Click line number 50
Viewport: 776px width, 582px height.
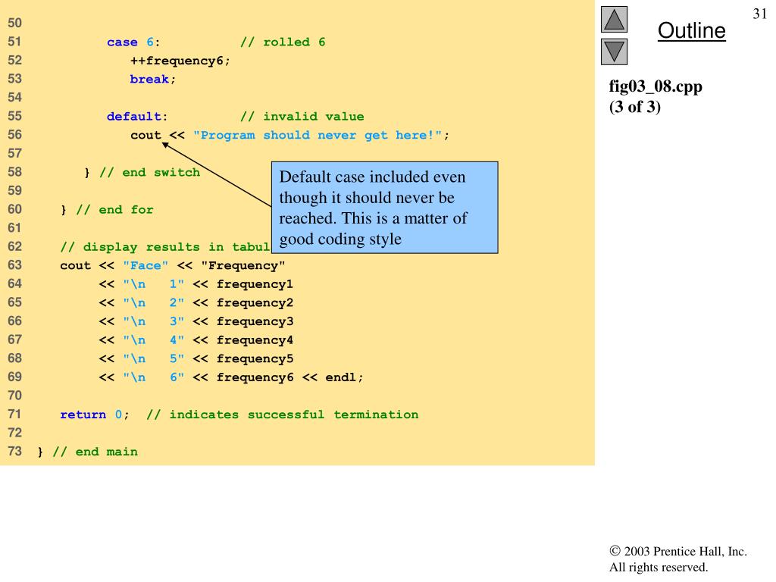click(15, 23)
